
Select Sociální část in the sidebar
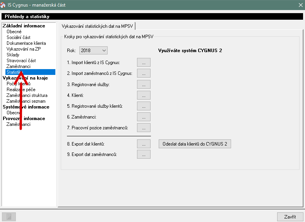click(x=19, y=37)
